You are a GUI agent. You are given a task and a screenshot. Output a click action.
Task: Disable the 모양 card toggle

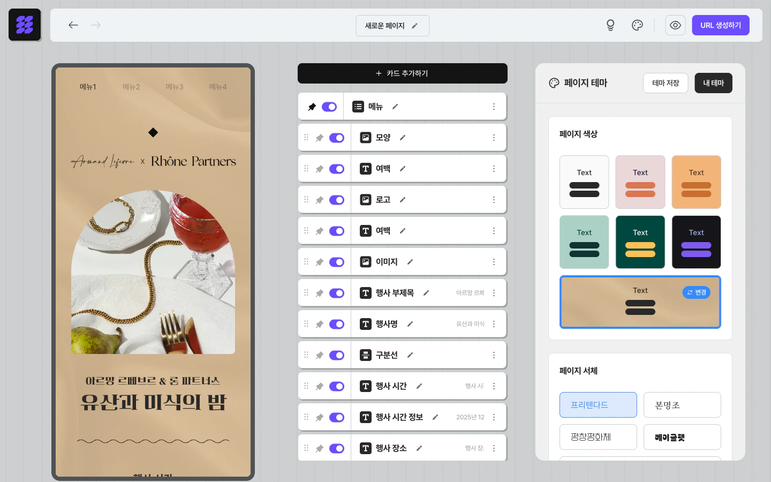coord(337,138)
